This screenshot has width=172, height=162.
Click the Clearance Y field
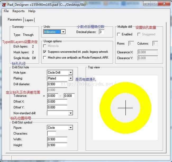click(x=148, y=58)
